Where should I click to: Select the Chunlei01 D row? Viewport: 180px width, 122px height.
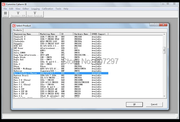click(61, 37)
